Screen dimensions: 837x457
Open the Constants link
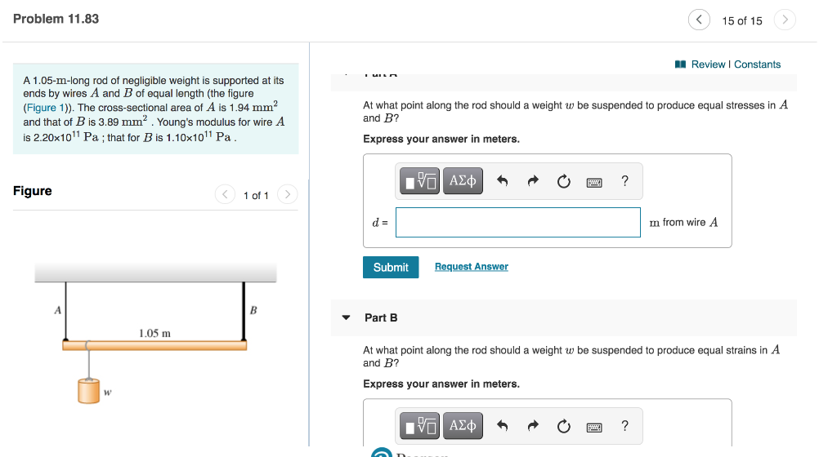point(757,64)
